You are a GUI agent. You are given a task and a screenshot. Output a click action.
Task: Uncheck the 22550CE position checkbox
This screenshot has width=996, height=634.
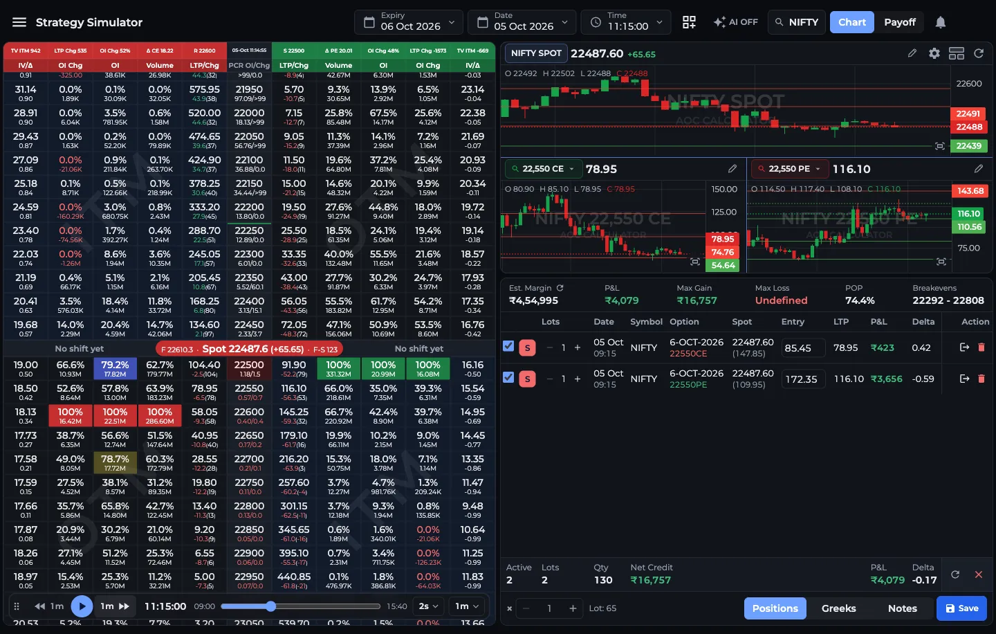click(x=508, y=346)
